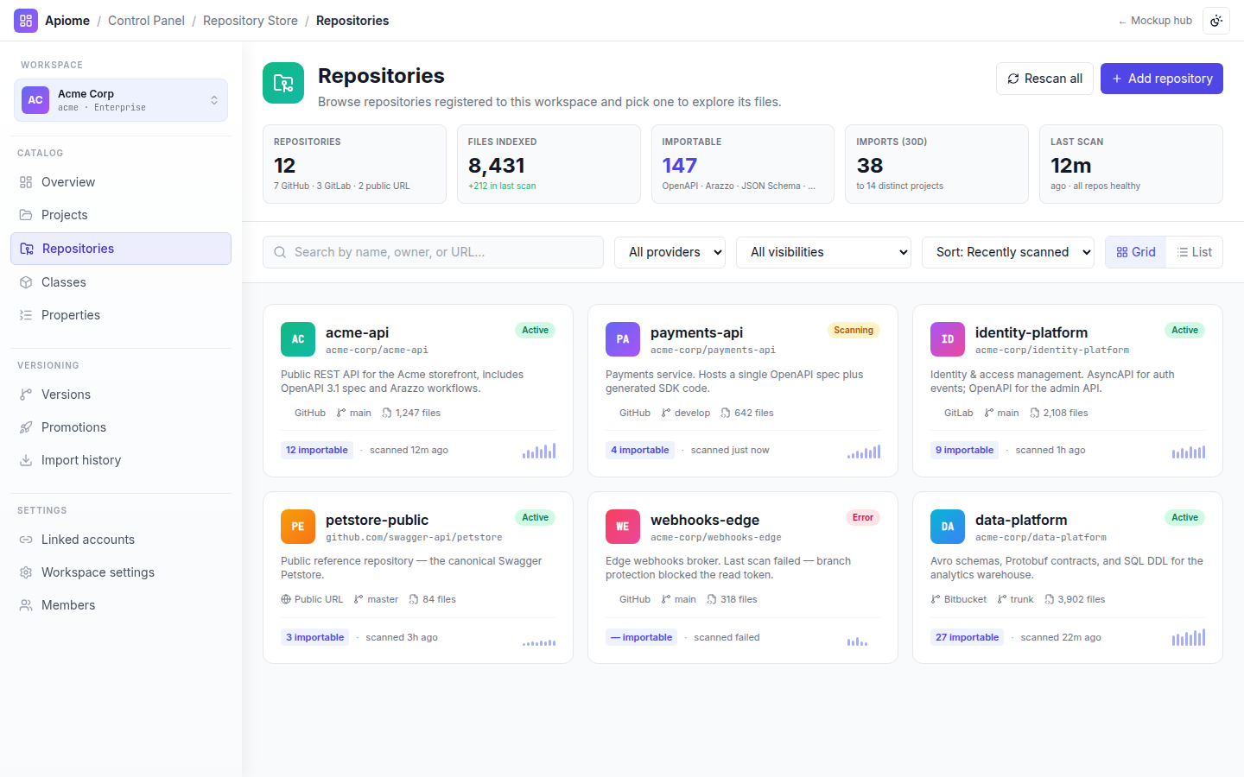Expand the Acme Corp workspace switcher
Screen dimensions: 1244x777
coord(121,100)
